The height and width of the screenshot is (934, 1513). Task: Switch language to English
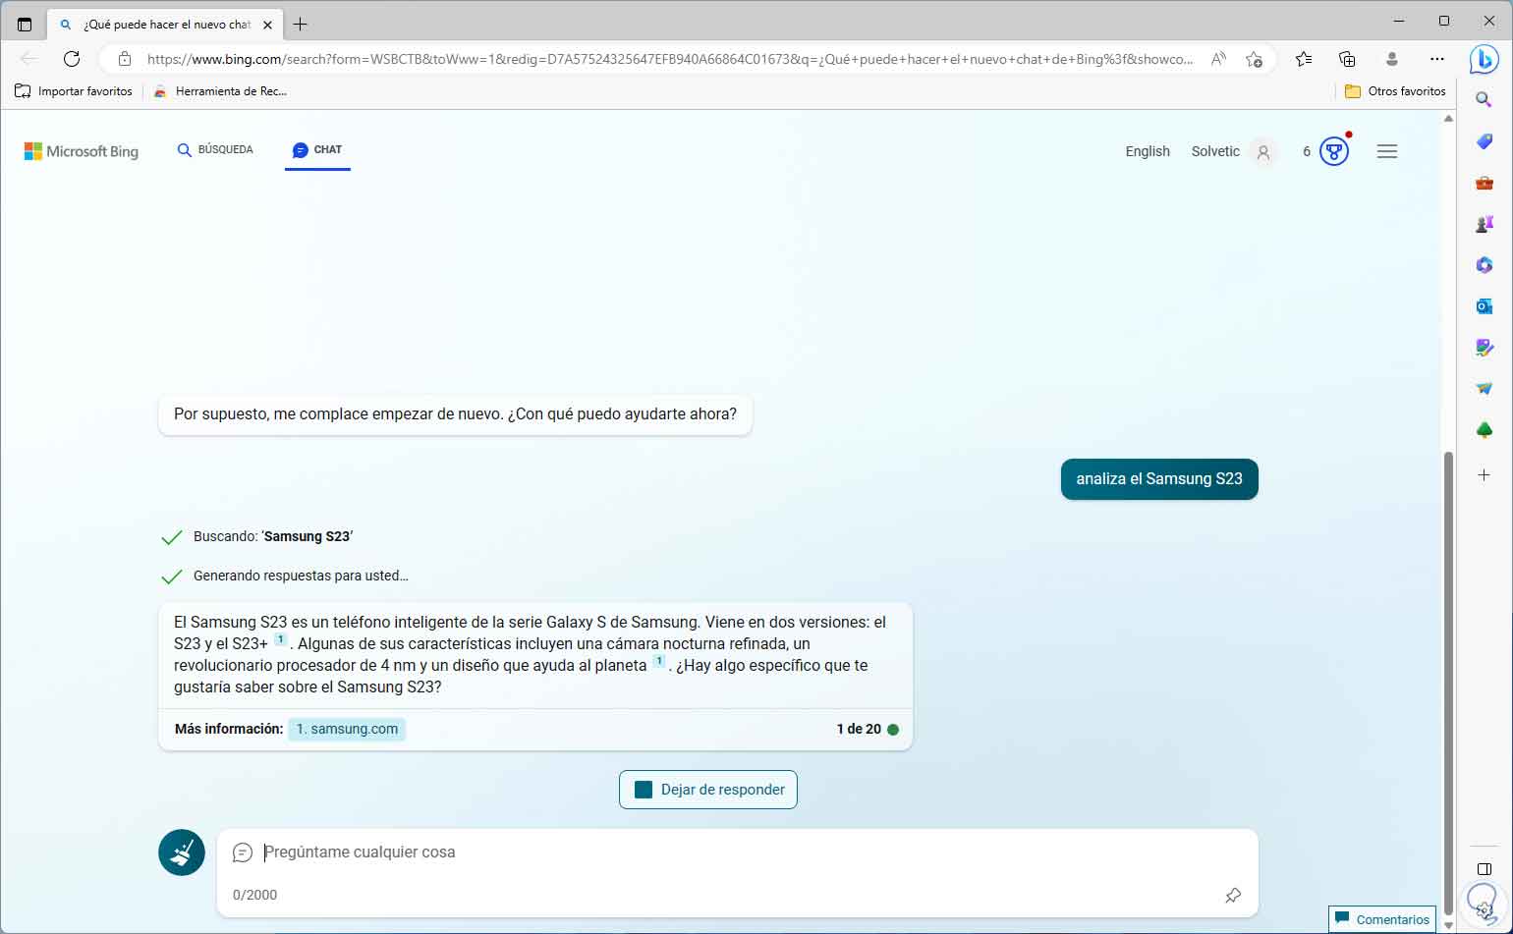pos(1148,151)
